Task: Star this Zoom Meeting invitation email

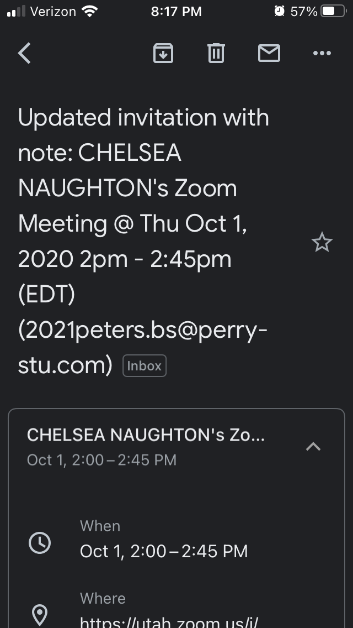Action: point(322,242)
